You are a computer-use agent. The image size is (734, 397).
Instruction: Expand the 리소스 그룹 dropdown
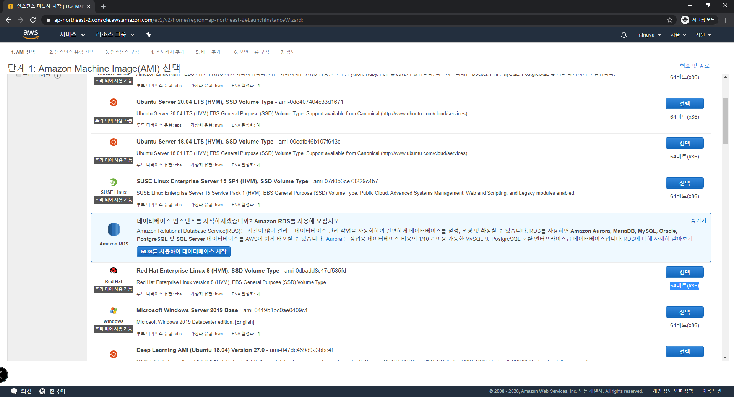click(x=115, y=35)
